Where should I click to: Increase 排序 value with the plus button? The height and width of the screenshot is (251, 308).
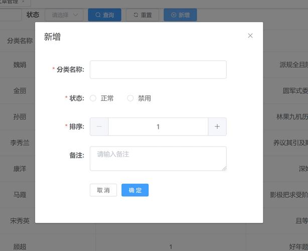point(217,127)
